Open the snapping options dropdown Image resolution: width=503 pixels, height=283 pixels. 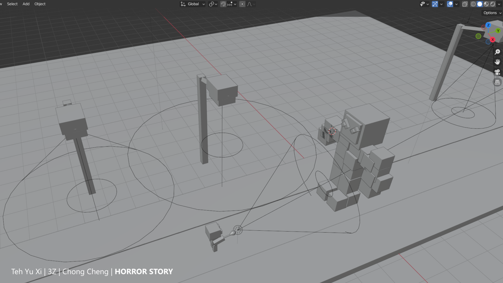(232, 4)
